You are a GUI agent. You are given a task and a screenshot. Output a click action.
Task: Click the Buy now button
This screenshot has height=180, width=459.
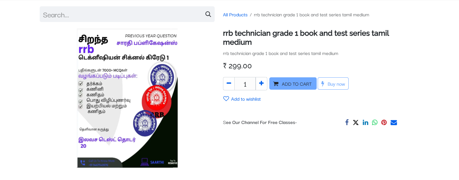(x=333, y=84)
